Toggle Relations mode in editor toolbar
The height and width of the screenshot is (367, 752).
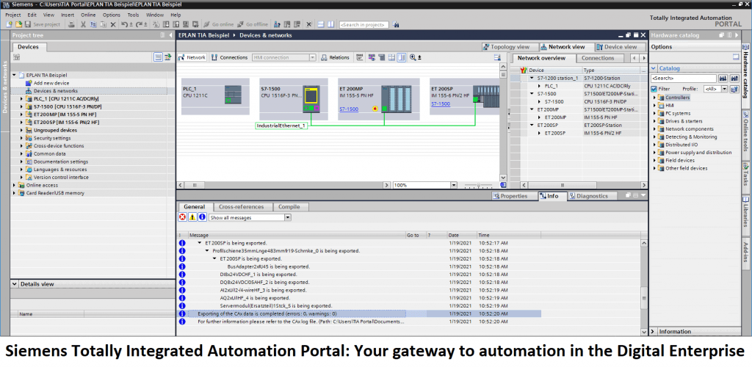335,57
